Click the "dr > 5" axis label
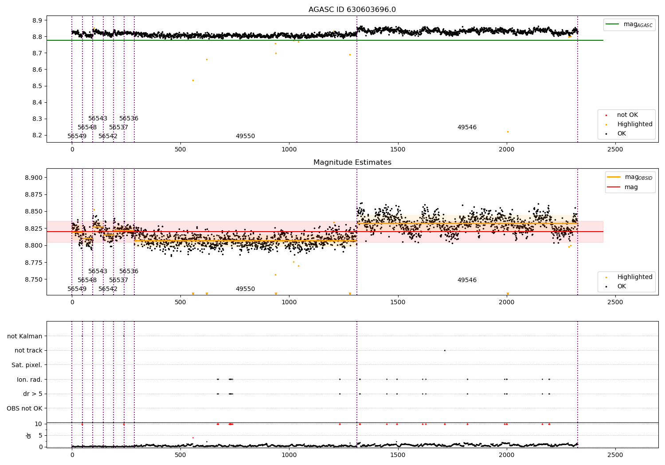Viewport: 665px width, 465px height. (x=33, y=394)
